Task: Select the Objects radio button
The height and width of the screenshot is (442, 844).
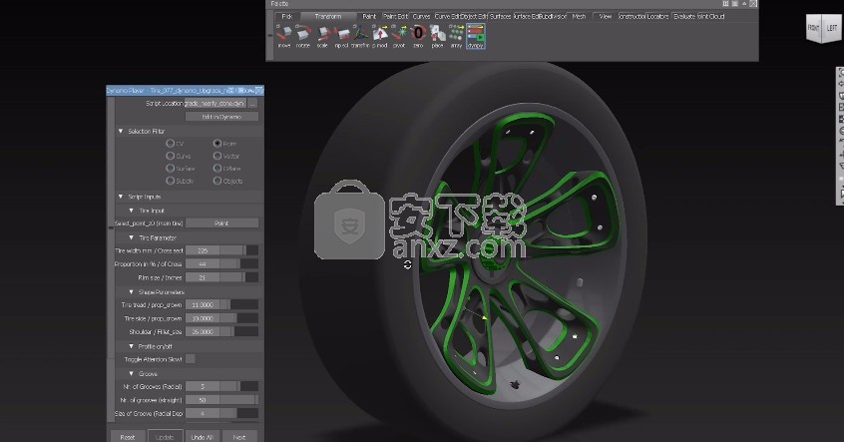Action: point(216,181)
